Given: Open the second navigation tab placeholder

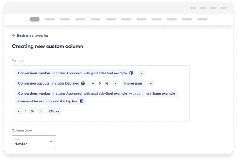Looking at the screenshot, I should pyautogui.click(x=50, y=20).
